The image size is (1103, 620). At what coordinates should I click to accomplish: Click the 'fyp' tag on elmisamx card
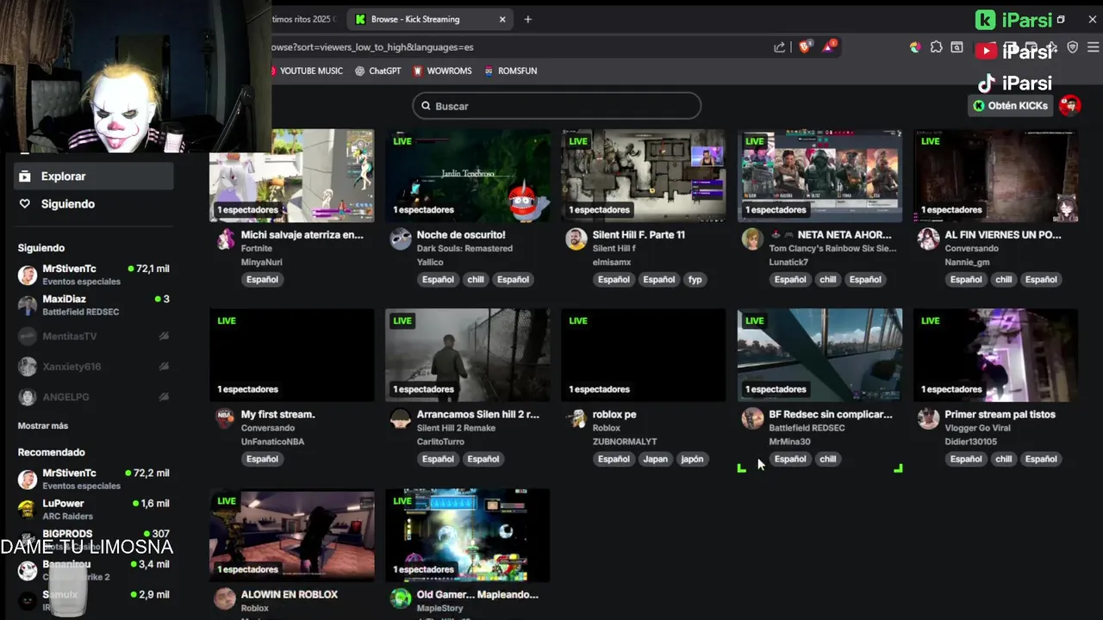pyautogui.click(x=695, y=279)
